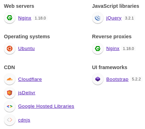
Task: Click the jsDelivr shield icon
Action: click(10, 93)
